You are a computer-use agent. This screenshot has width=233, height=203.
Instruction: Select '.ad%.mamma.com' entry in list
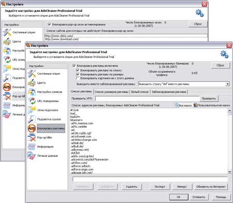pyautogui.click(x=82, y=124)
